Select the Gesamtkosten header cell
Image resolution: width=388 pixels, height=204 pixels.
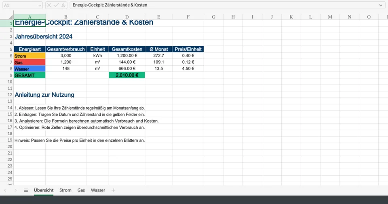point(127,49)
